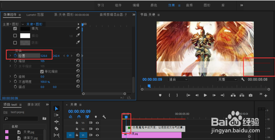Image resolution: width=275 pixels, height=140 pixels.
Task: Reset the 不透明度 parameter
Action: (78, 81)
